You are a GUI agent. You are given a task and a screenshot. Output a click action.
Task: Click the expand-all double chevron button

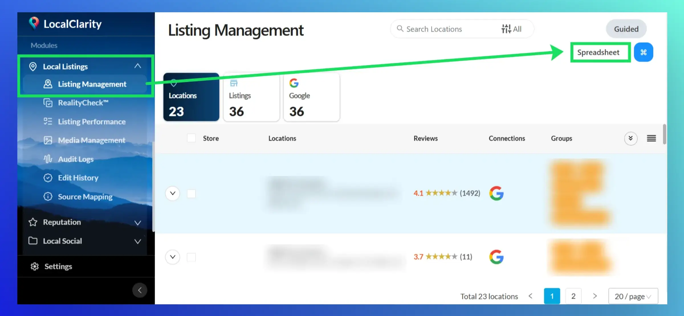point(631,138)
